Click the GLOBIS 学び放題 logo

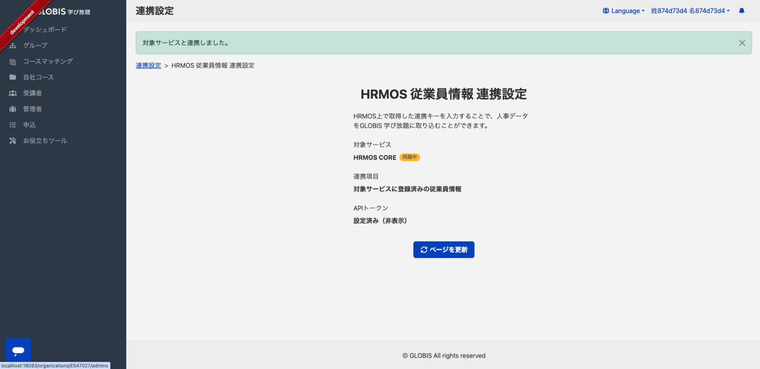coord(63,12)
